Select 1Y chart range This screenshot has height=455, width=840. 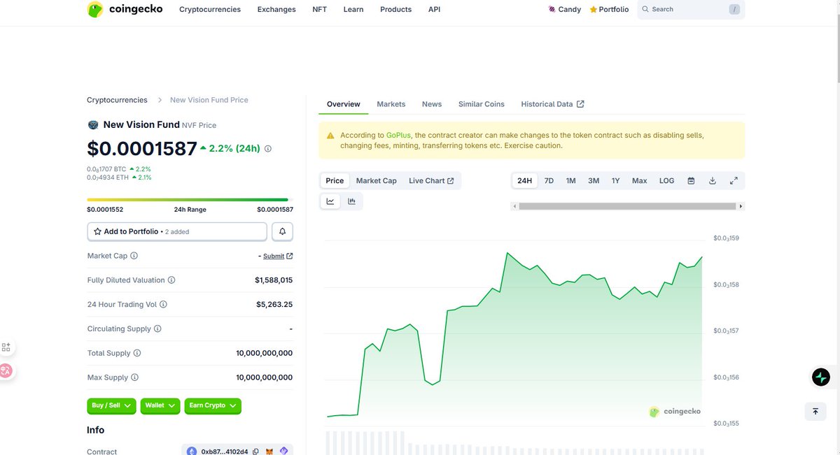[615, 181]
